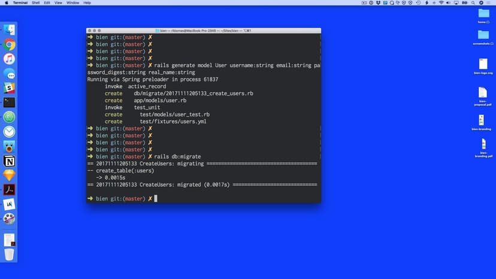The image size is (496, 279).
Task: Select the screenshots folder on desktop
Action: [x=483, y=35]
